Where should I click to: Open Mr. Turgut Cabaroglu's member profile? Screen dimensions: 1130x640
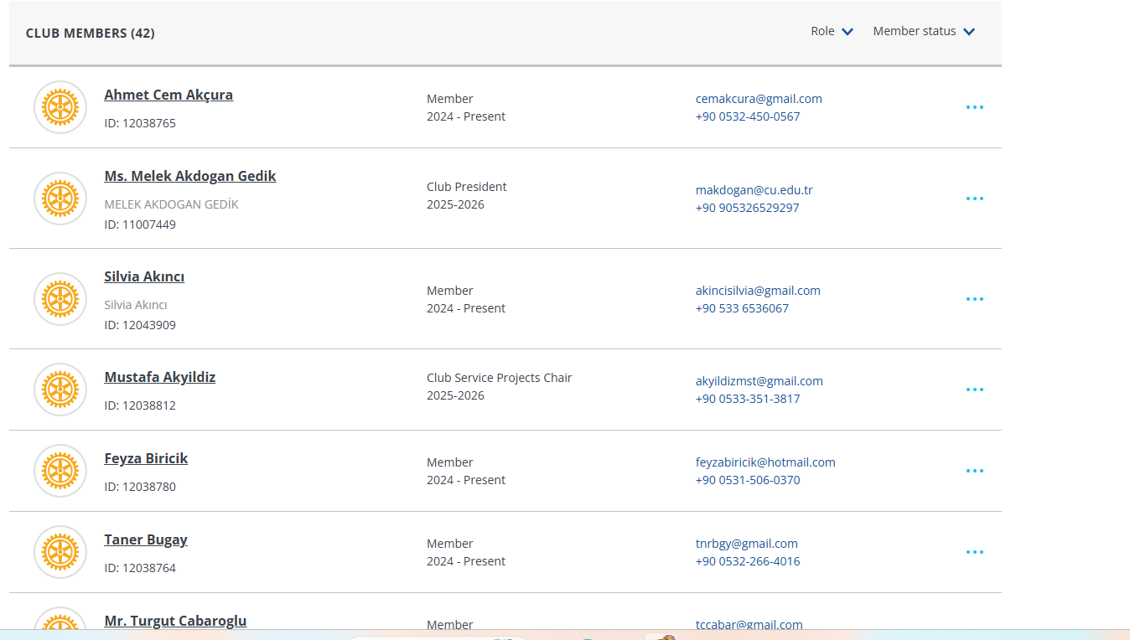pyautogui.click(x=175, y=621)
